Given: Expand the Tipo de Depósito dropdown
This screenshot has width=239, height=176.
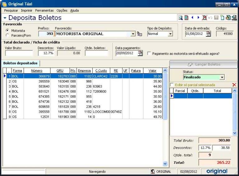Looking at the screenshot, I should click(170, 34).
